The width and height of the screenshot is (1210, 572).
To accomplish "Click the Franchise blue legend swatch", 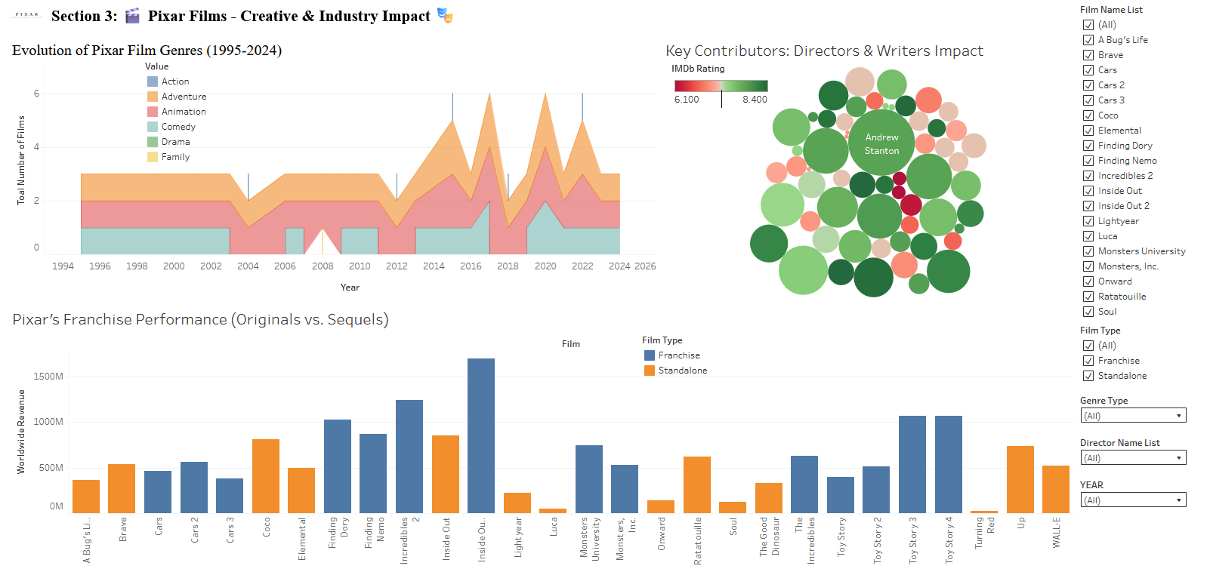I will (x=650, y=355).
